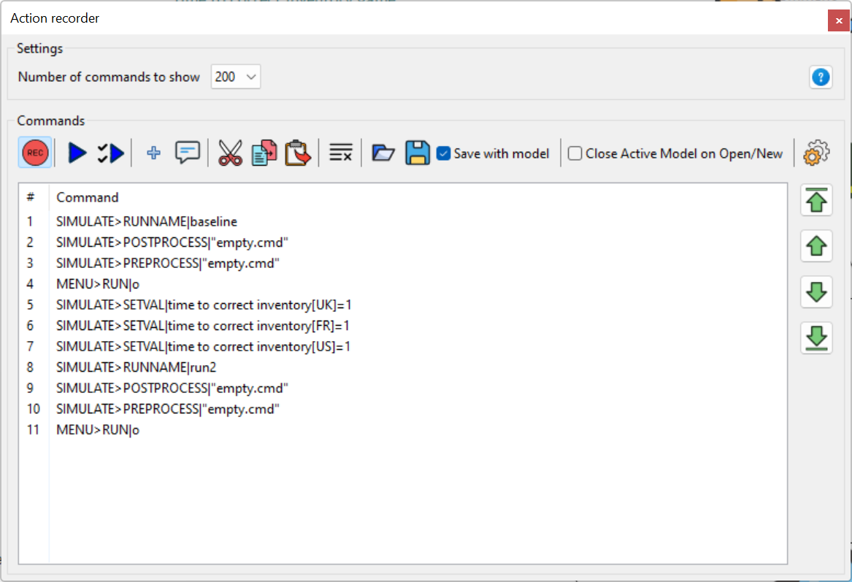Click the step-through playback icon

(x=112, y=152)
